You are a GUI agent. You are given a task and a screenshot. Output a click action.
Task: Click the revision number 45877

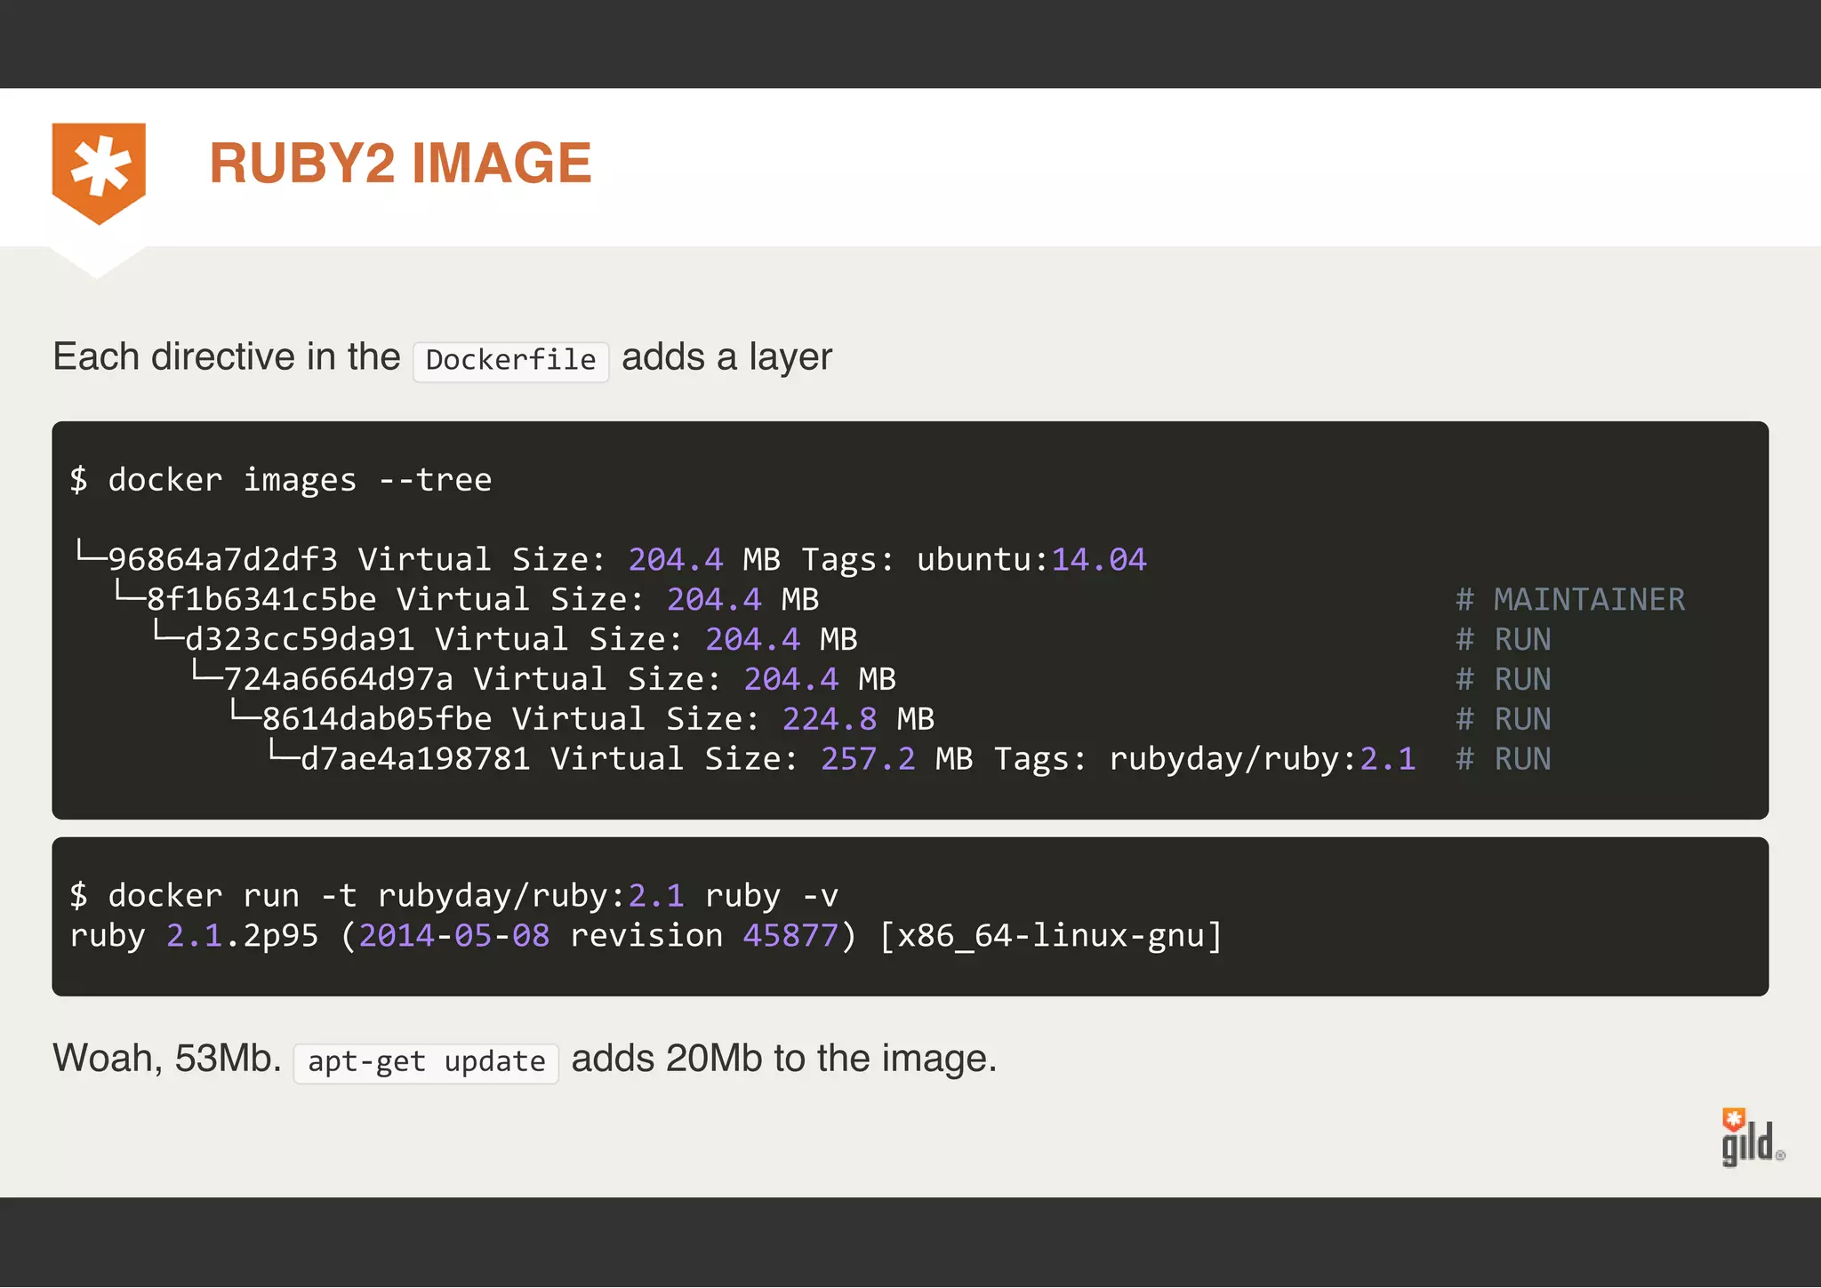[x=790, y=936]
